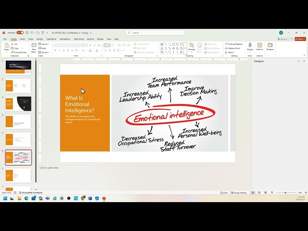
Task: Select the Star shape in gallery
Action: pyautogui.click(x=181, y=52)
